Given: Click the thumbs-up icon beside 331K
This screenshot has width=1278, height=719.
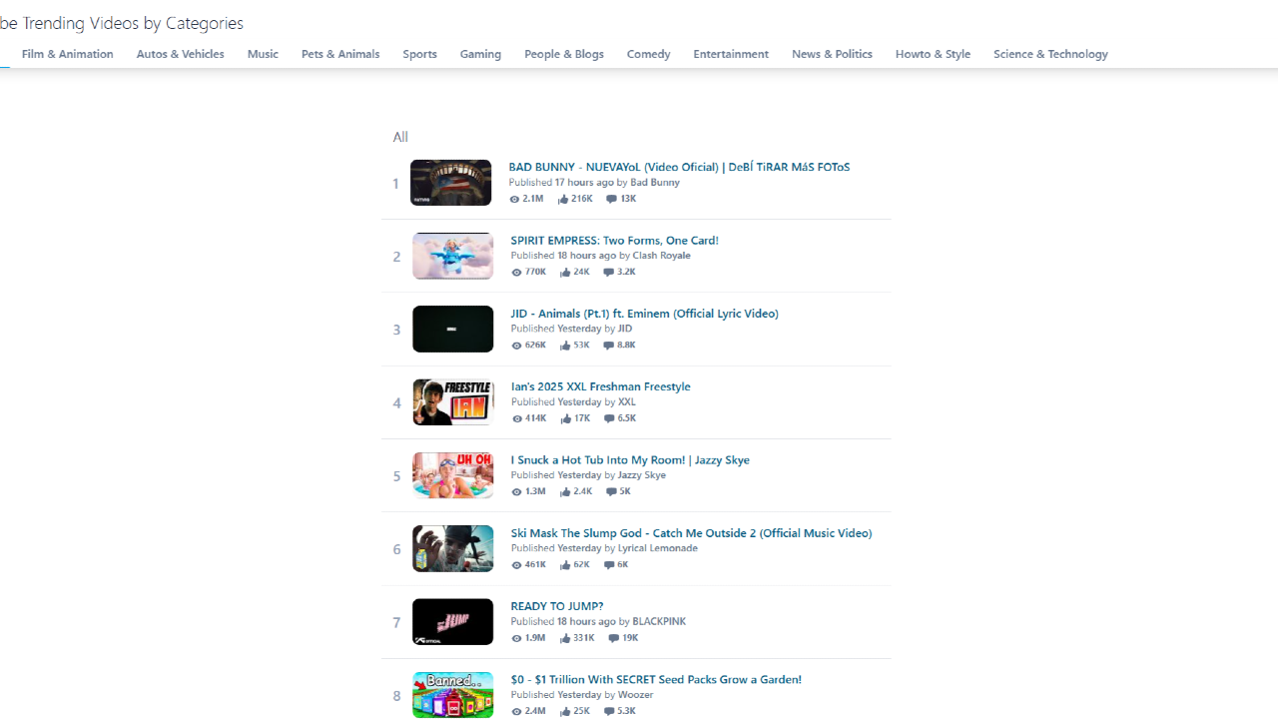Looking at the screenshot, I should tap(564, 638).
